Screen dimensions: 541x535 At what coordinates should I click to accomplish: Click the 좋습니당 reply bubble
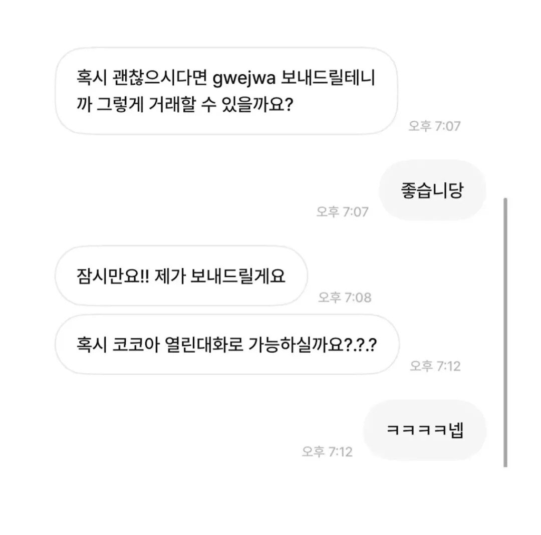432,190
